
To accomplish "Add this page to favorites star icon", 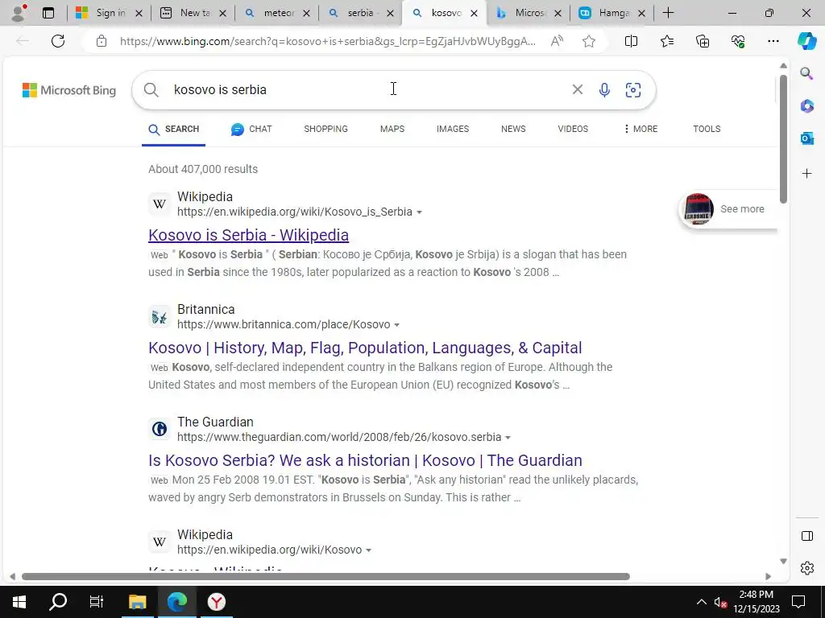I will tap(589, 41).
